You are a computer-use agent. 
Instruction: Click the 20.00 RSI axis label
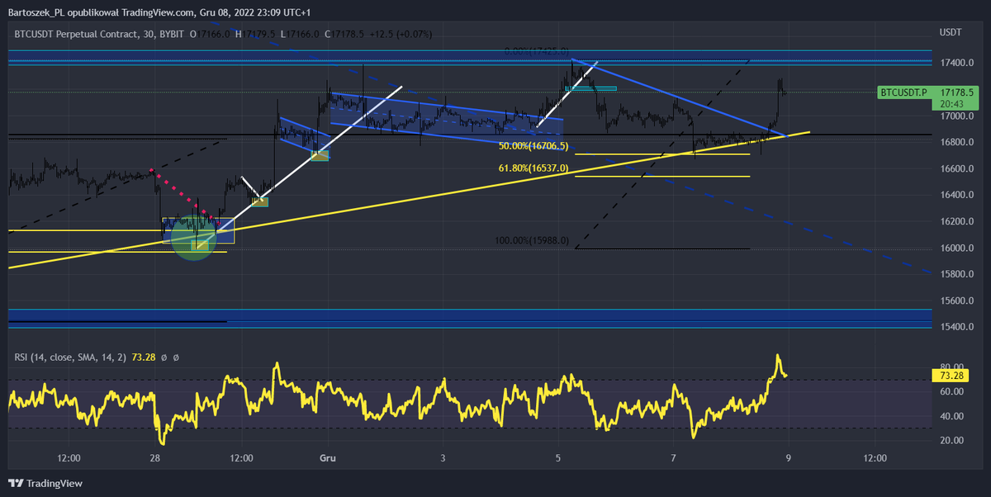click(x=951, y=440)
